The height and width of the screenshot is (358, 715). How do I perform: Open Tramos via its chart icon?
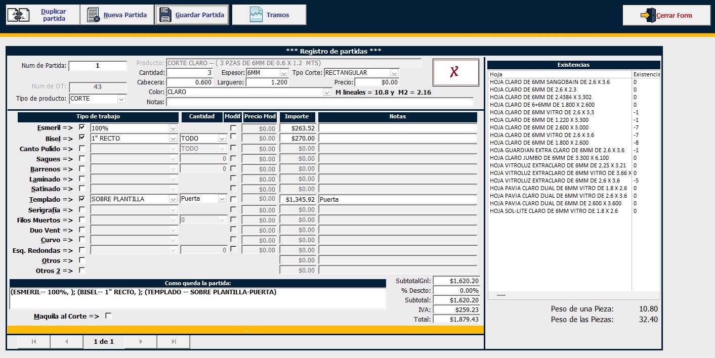click(x=256, y=15)
